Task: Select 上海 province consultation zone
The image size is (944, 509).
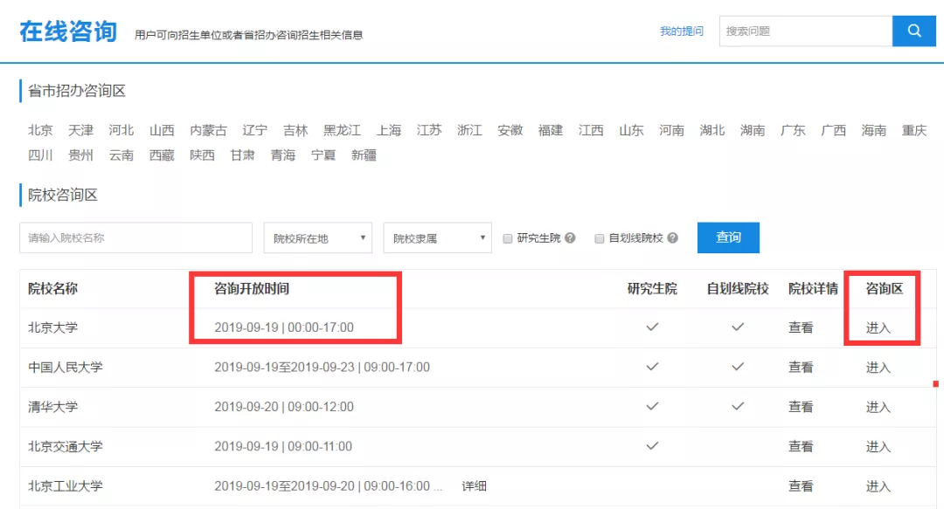Action: tap(388, 129)
